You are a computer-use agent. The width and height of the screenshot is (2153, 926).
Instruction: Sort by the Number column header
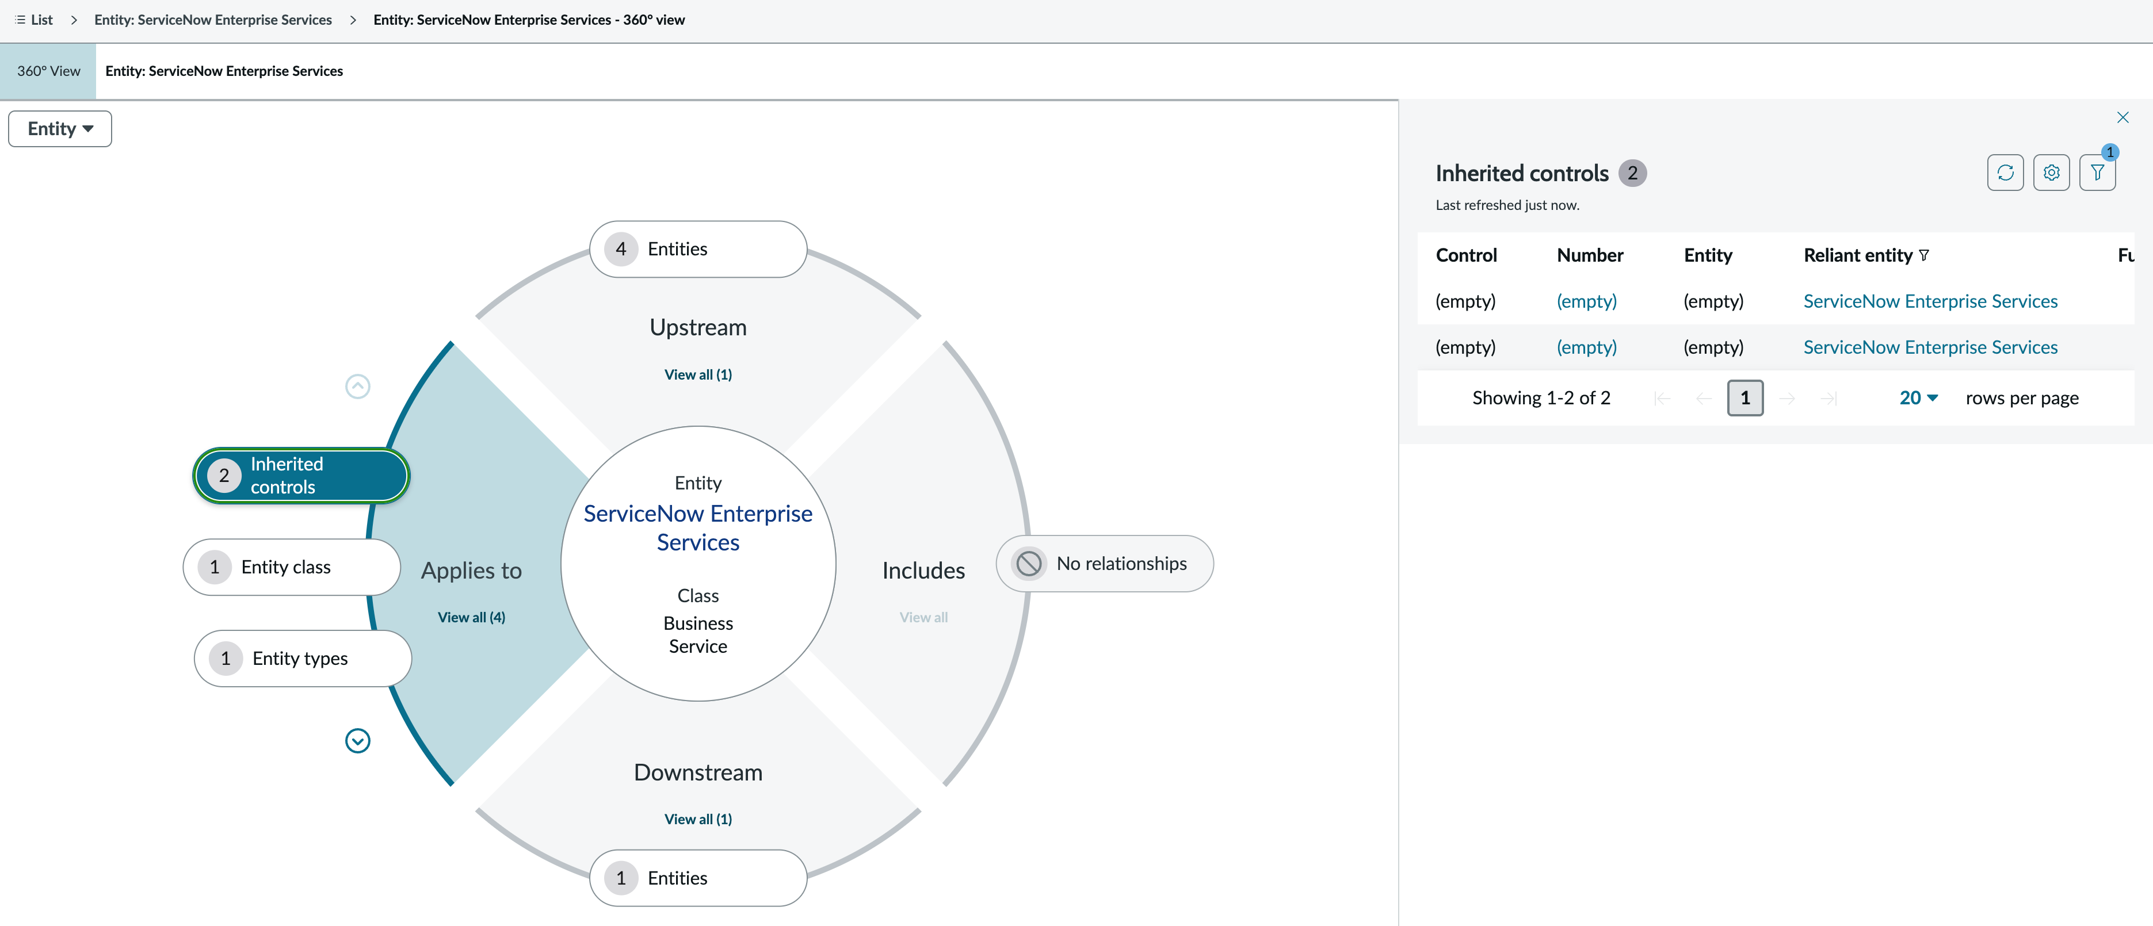[x=1590, y=256]
